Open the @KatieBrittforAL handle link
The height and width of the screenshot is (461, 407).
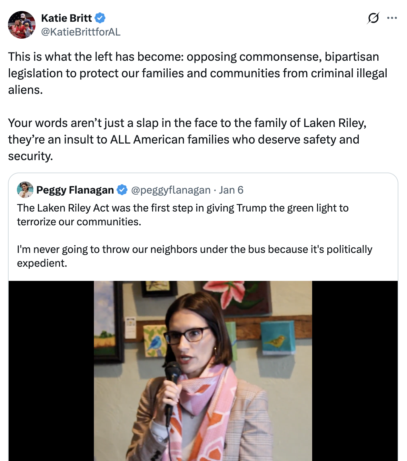click(x=81, y=32)
